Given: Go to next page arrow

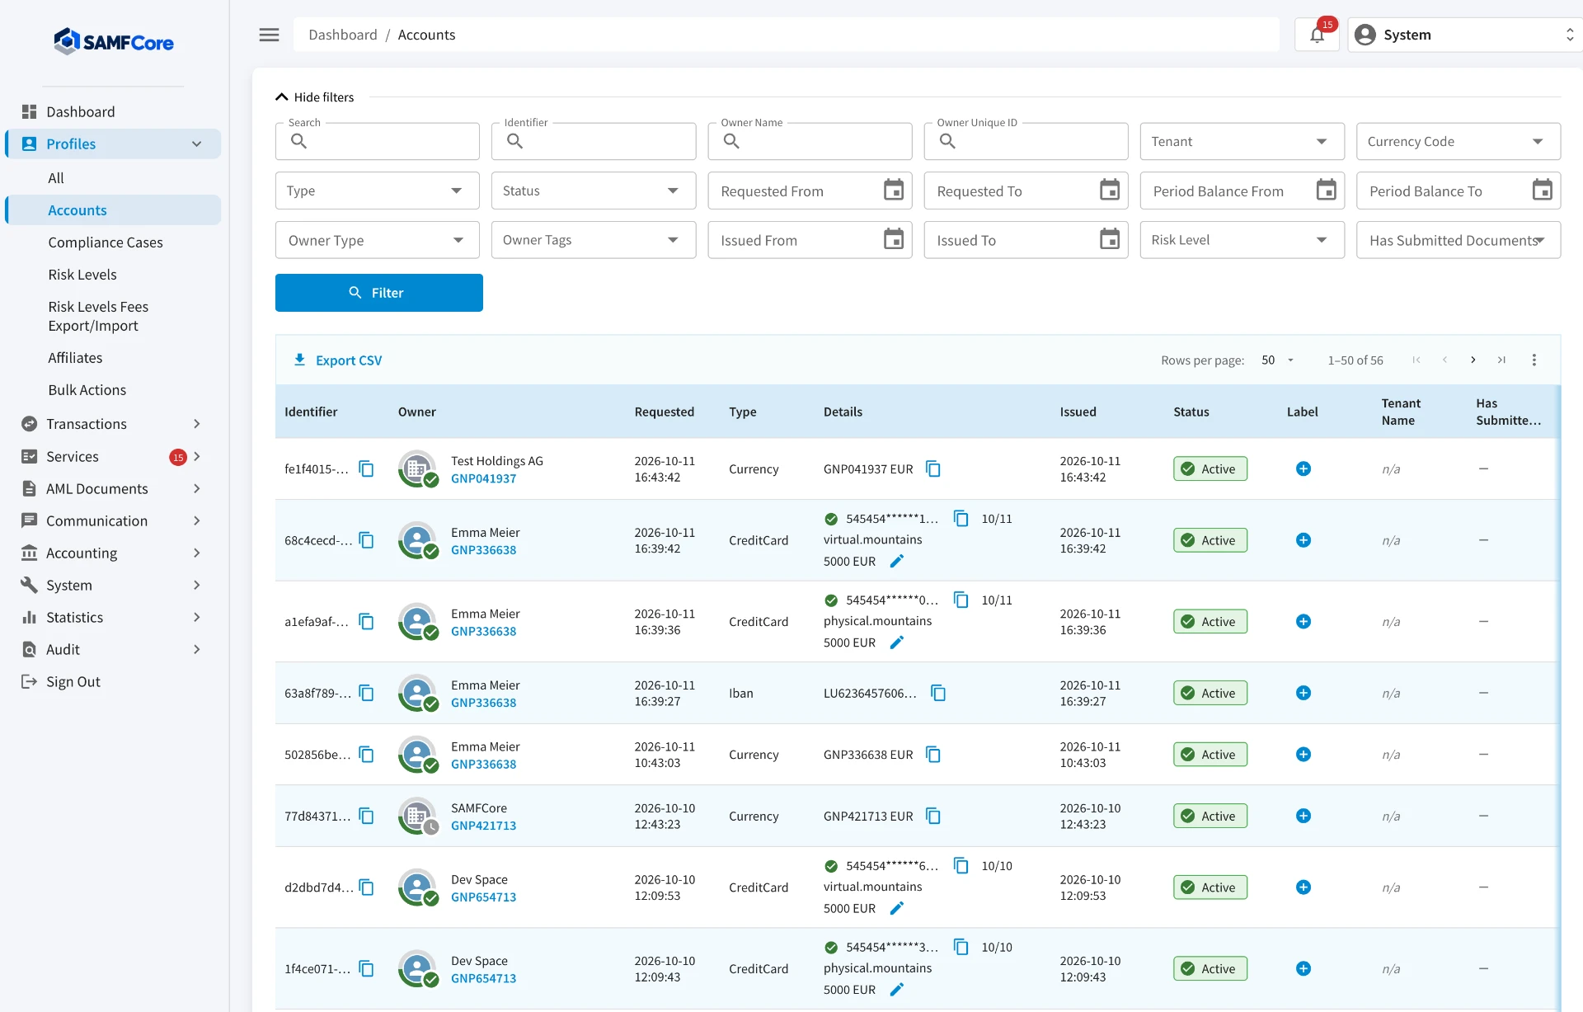Looking at the screenshot, I should coord(1473,360).
